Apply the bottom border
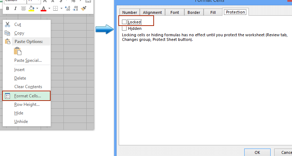This screenshot has height=156, width=292. point(56,9)
